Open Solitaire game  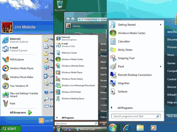coord(122,92)
